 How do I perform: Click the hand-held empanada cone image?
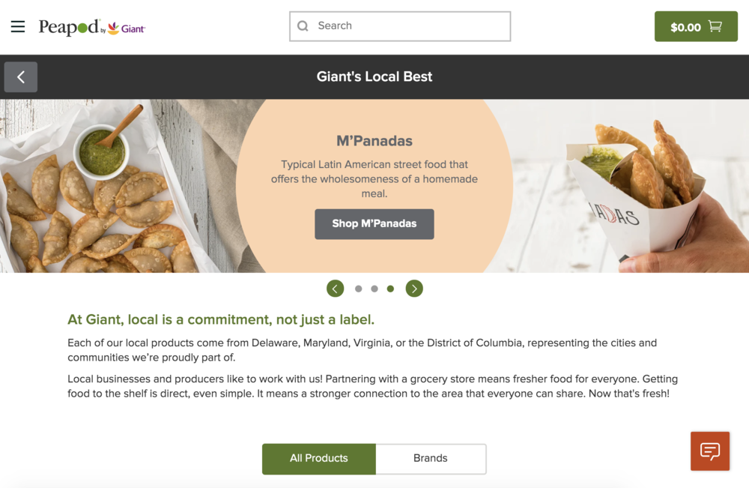coord(644,187)
